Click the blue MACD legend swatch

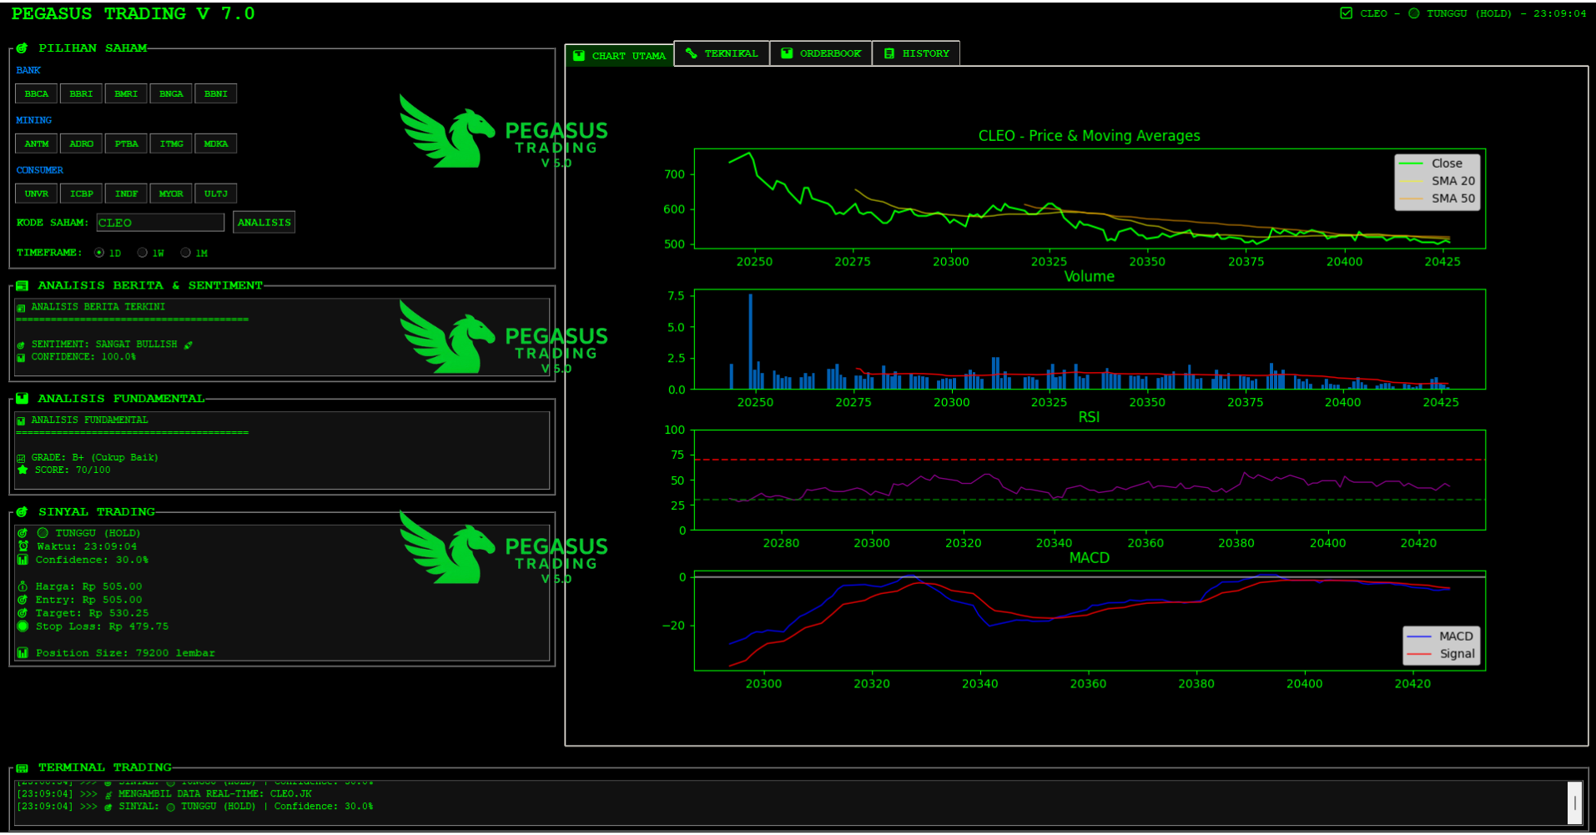(x=1419, y=636)
